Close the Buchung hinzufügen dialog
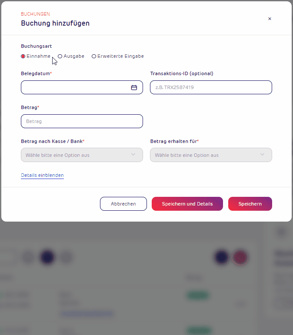This screenshot has height=335, width=293. (x=270, y=19)
